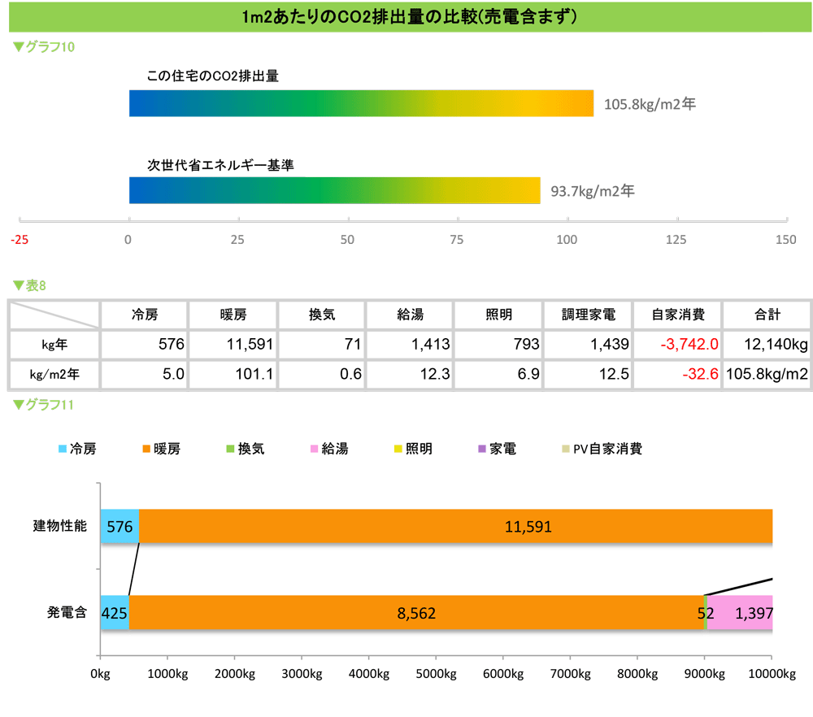Image resolution: width=813 pixels, height=717 pixels.
Task: Click the table cell 1,413
Action: click(x=410, y=345)
